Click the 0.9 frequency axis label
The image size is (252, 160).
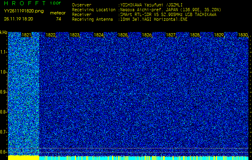pos(3,92)
